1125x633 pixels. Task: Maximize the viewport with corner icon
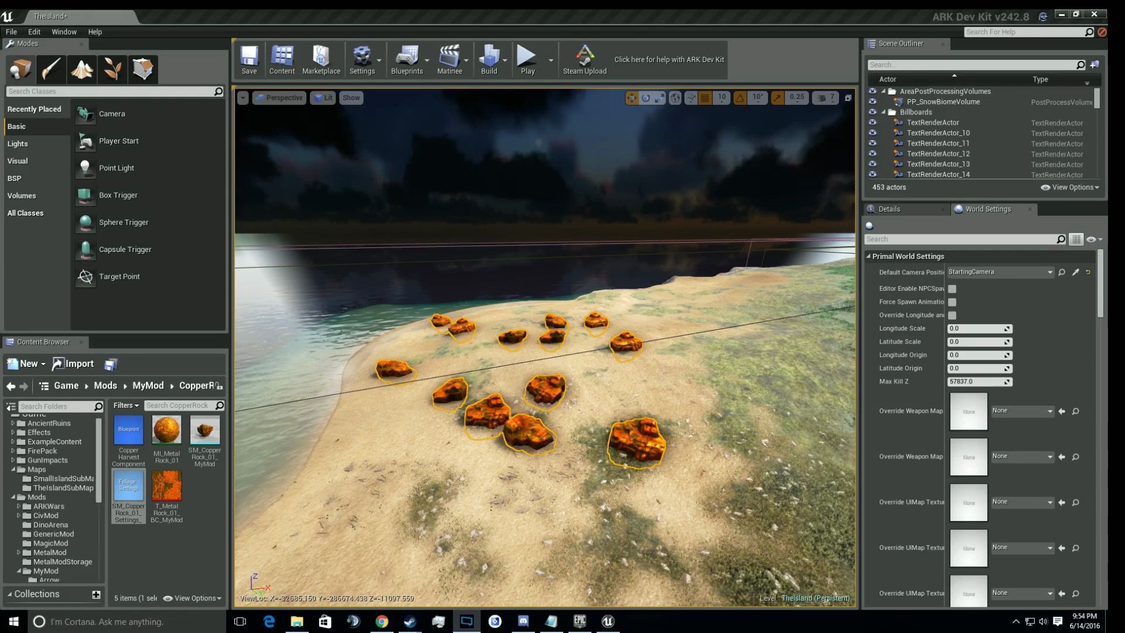pyautogui.click(x=848, y=98)
